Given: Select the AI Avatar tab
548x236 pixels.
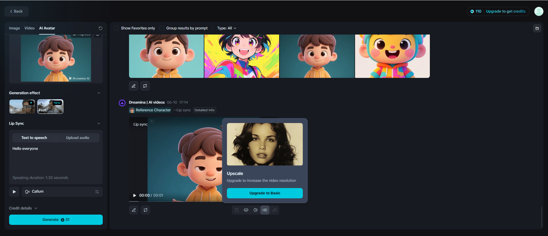Looking at the screenshot, I should tap(47, 28).
